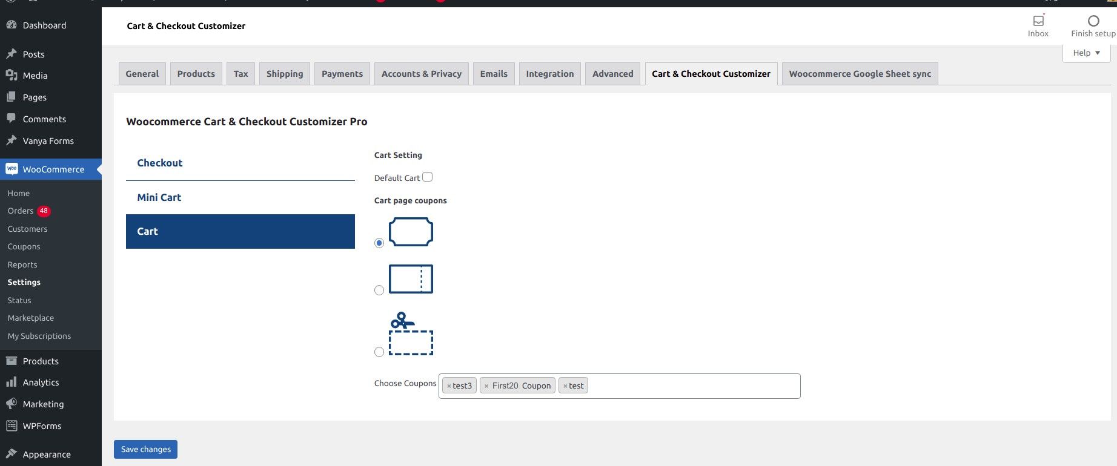Click the Analytics bar chart icon
This screenshot has width=1117, height=466.
[x=11, y=382]
